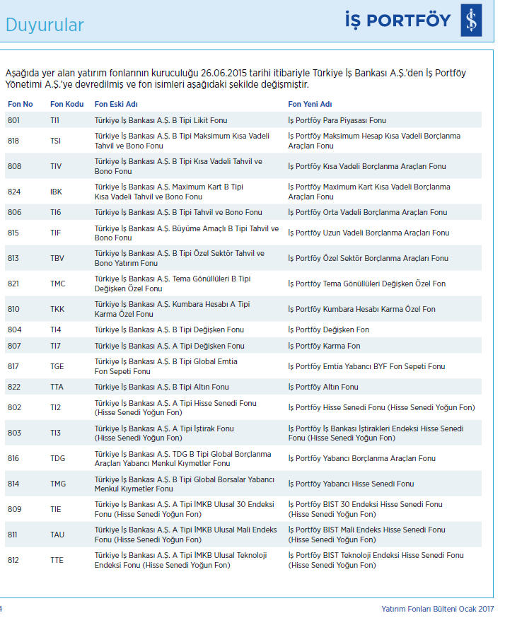
Task: Click İş Portföy İş Bankası İştirakleri Endeksi name
Action: point(376,433)
